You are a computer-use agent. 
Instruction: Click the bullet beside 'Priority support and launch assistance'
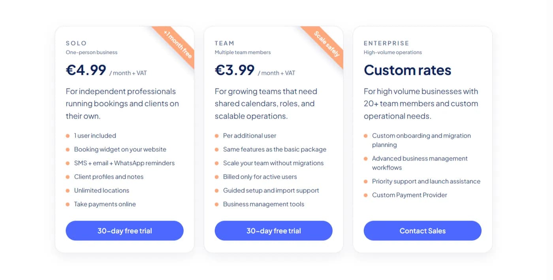coord(365,182)
